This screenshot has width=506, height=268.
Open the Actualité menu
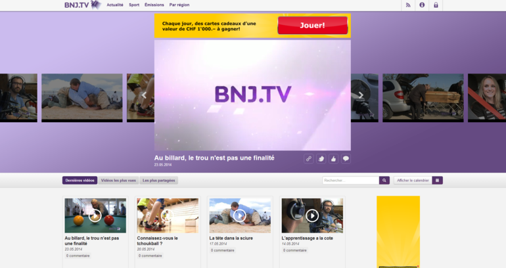click(115, 5)
